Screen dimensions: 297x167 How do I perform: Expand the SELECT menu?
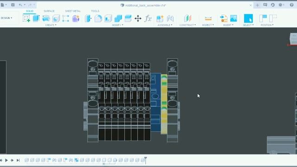pos(248,25)
